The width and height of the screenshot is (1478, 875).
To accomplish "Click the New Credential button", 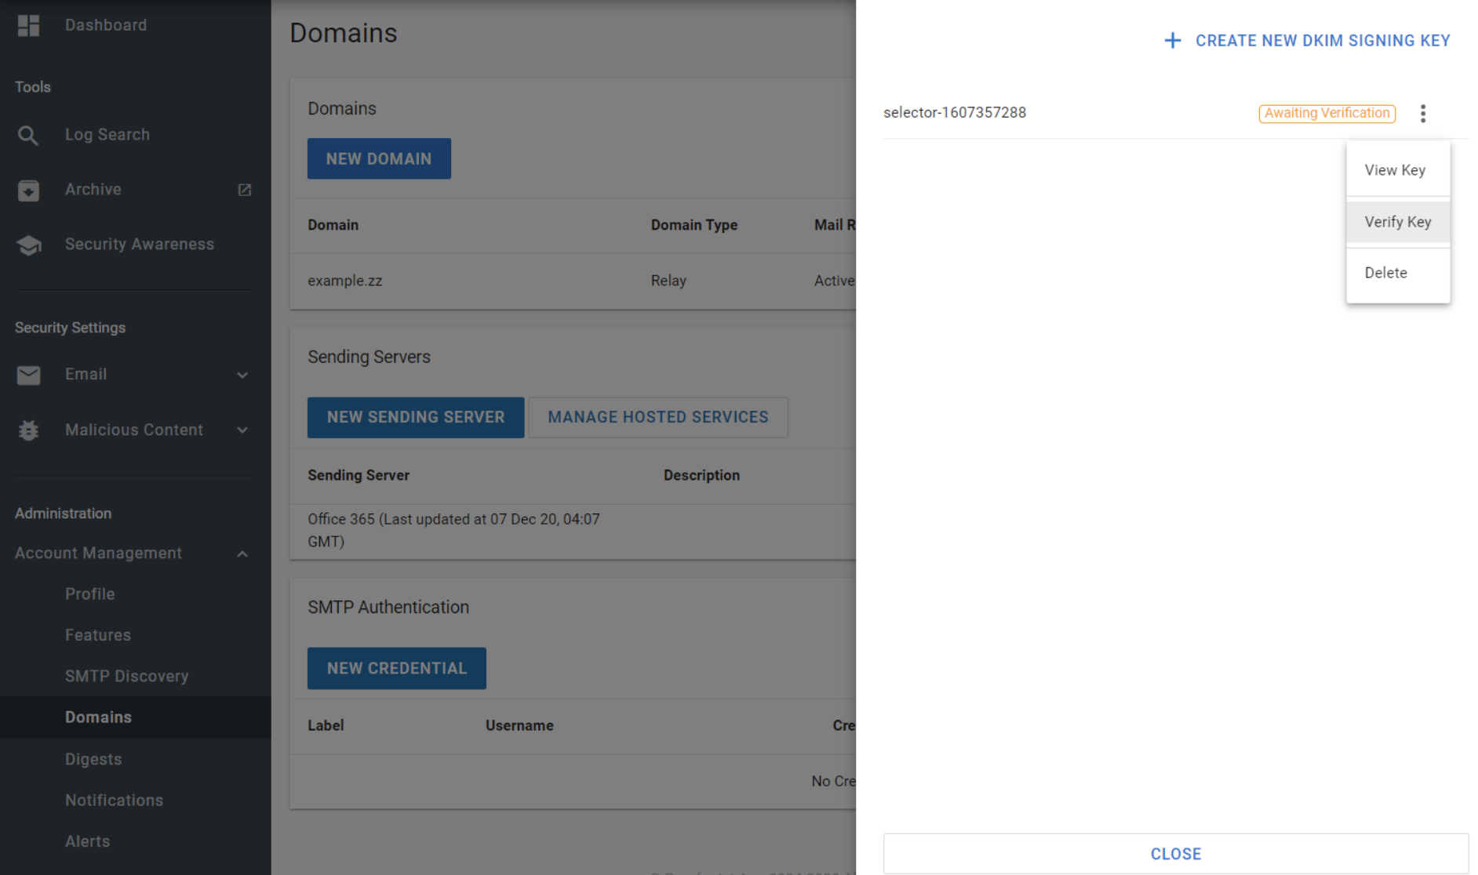I will click(x=397, y=669).
